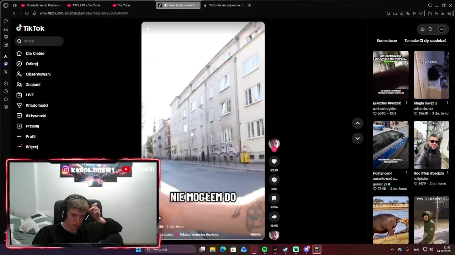Open the Aktywność notifications
The height and width of the screenshot is (255, 455).
(x=31, y=116)
